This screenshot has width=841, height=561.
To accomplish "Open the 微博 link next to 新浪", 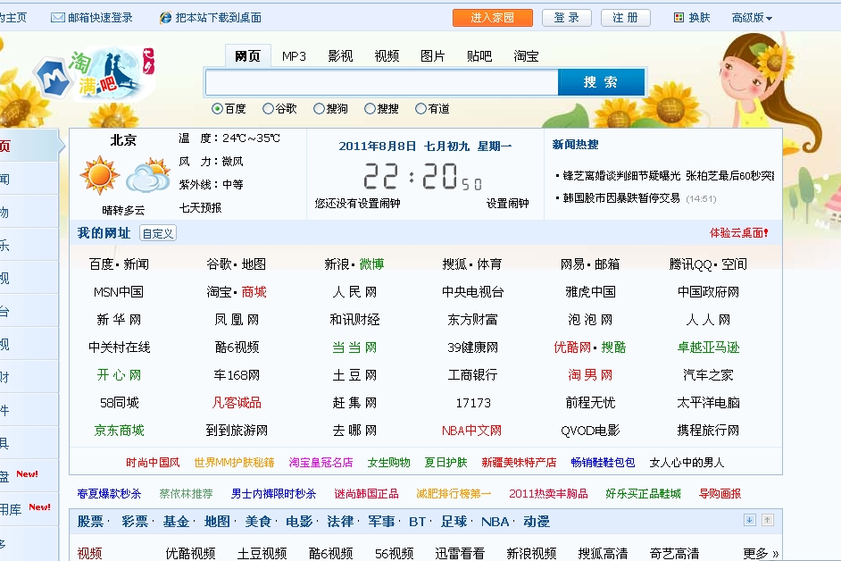I will 371,264.
